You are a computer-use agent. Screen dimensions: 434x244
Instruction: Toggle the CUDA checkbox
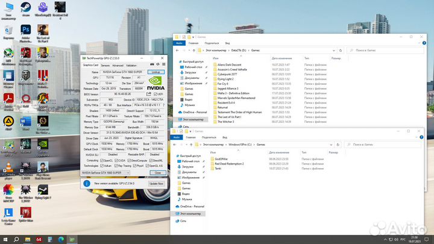(116, 160)
